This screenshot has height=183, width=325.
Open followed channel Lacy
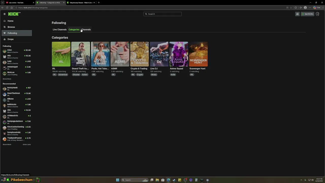17,62
